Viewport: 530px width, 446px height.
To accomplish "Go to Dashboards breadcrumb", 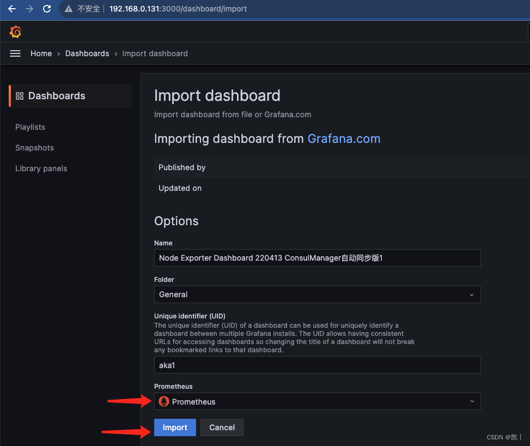I will point(87,53).
